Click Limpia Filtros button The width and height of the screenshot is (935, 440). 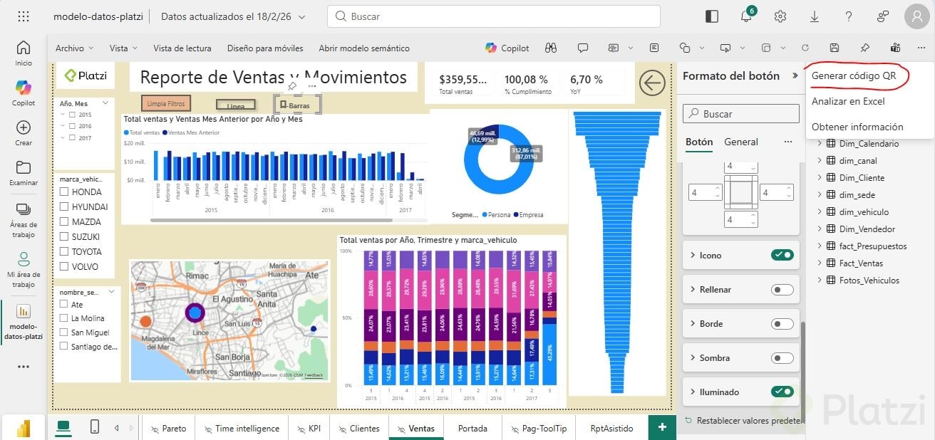coord(166,104)
